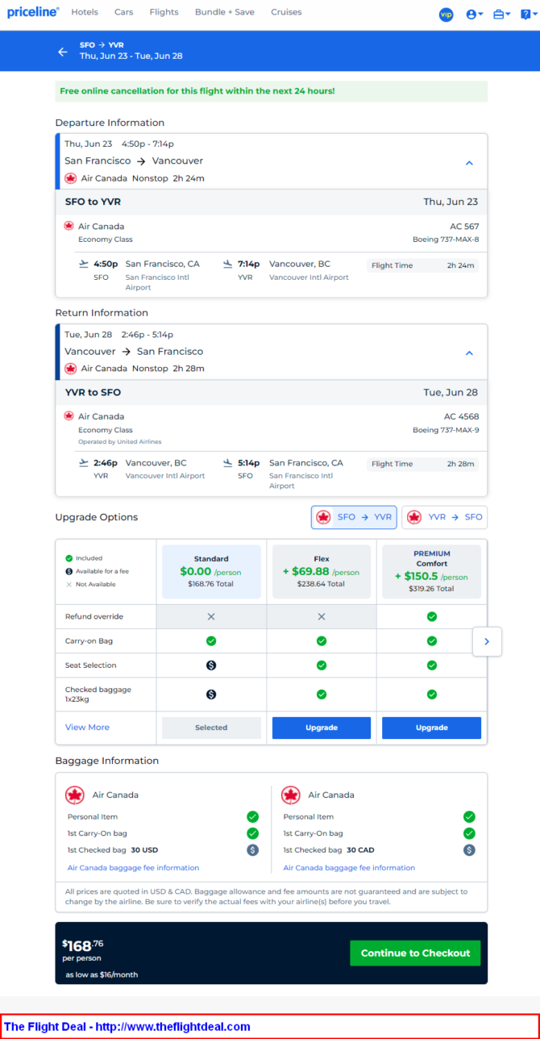Click the Flex carry-on bag checkmark

pos(322,641)
